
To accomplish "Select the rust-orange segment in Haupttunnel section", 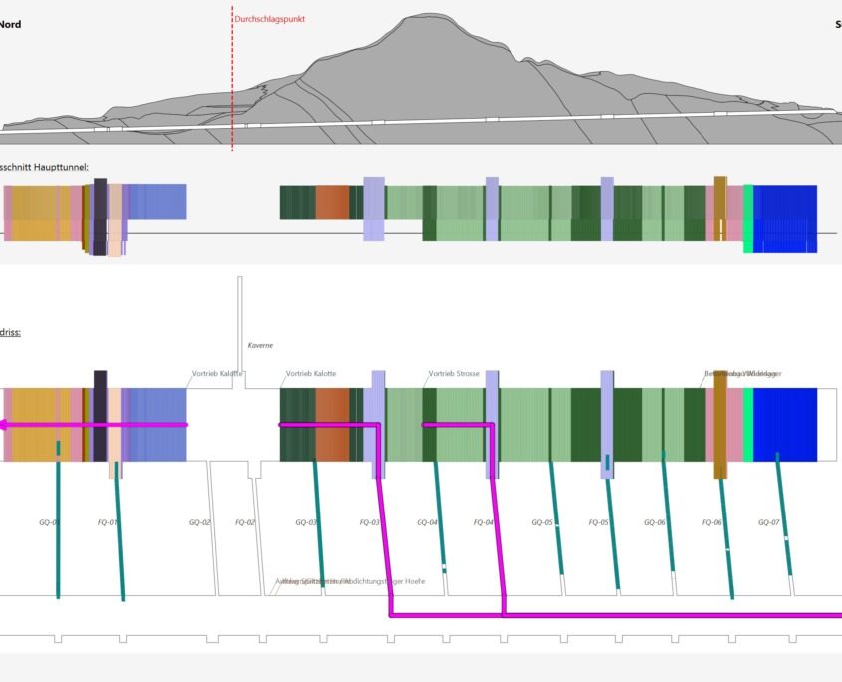I will click(332, 202).
